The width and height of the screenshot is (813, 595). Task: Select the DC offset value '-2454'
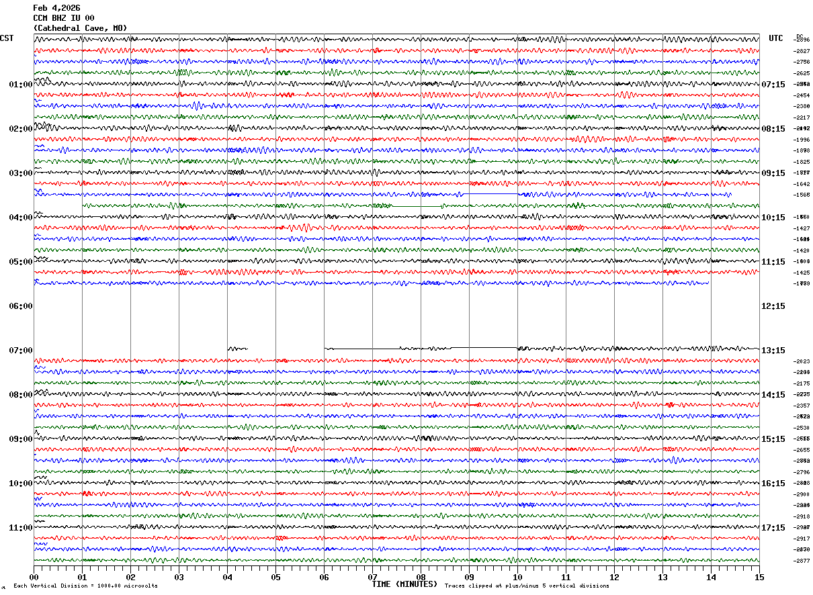tap(802, 95)
